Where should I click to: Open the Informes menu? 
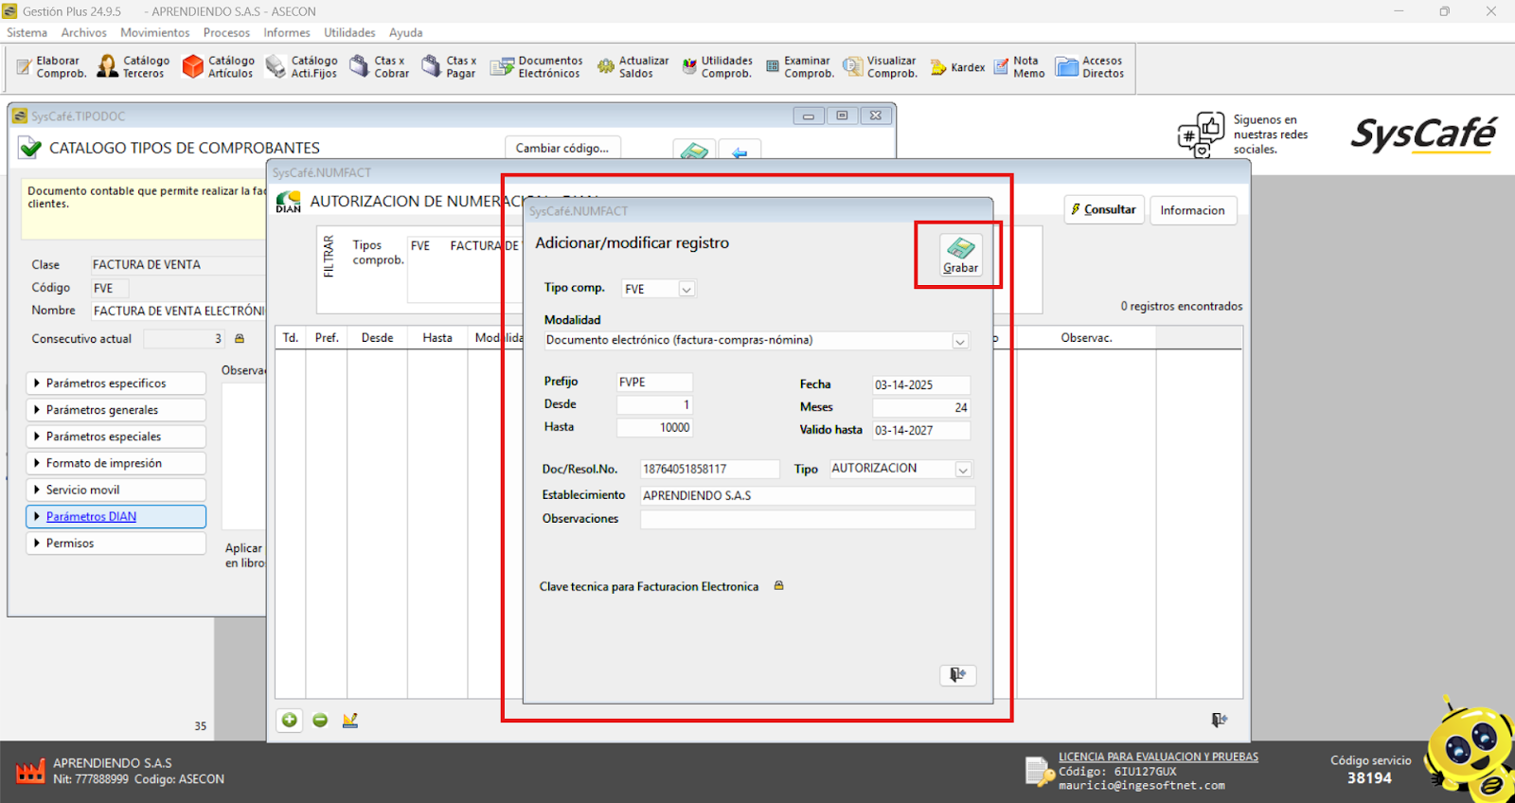point(286,32)
